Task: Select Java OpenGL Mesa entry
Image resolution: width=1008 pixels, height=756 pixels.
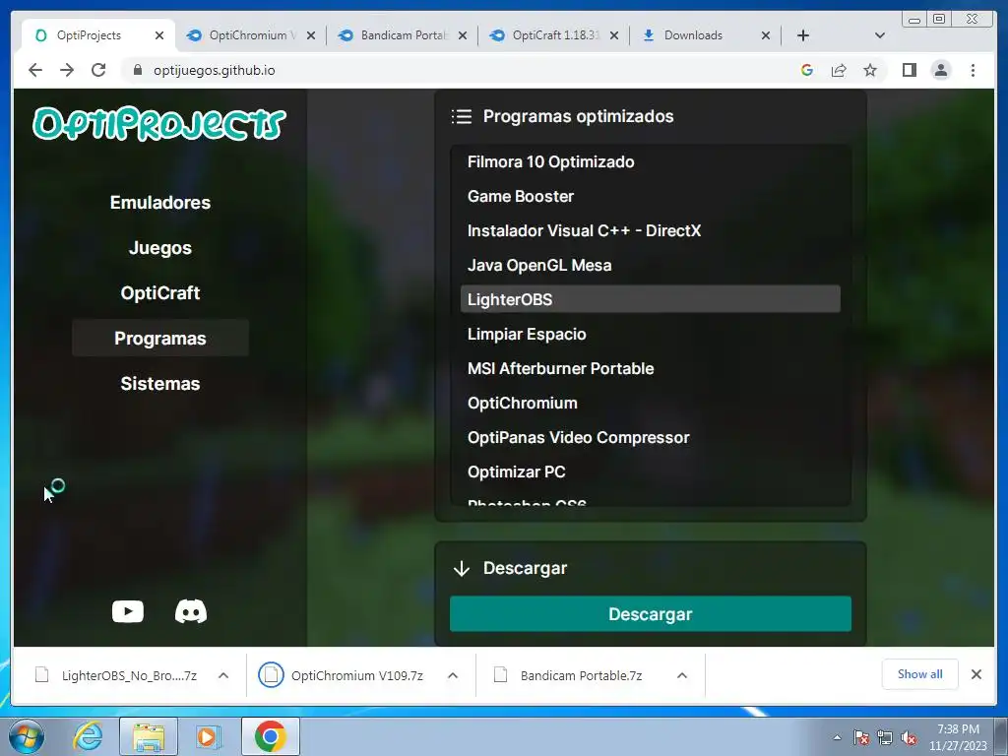Action: coord(651,265)
